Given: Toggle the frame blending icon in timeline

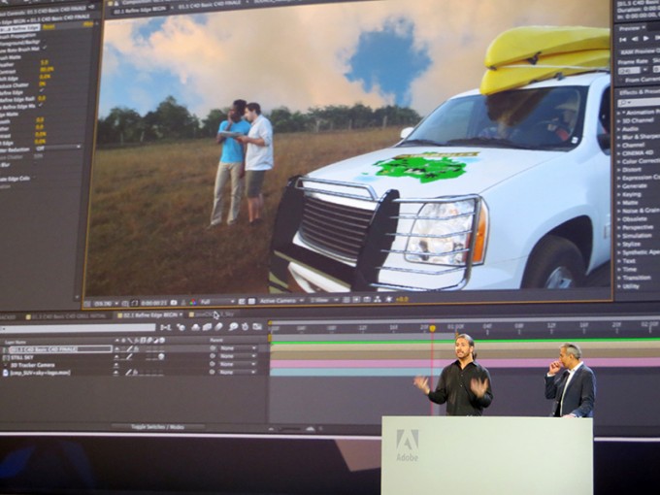Looking at the screenshot, I should 208,327.
